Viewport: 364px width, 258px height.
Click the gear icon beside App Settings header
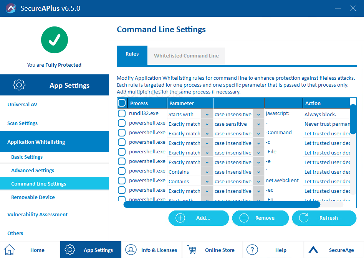coord(19,85)
